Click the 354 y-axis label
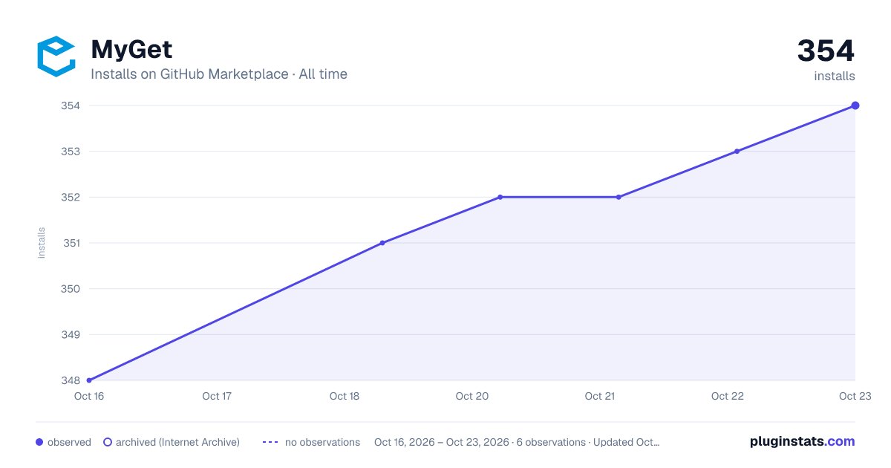 click(x=70, y=105)
